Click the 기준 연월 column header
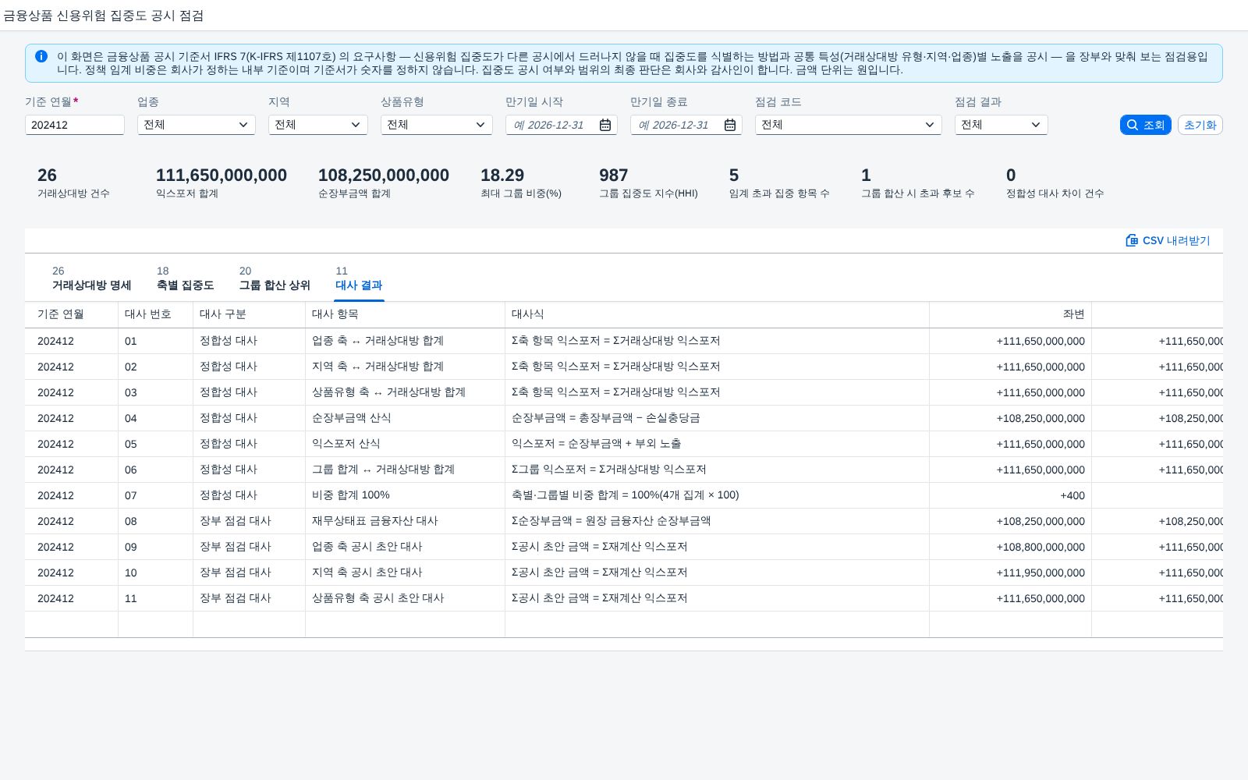 (x=72, y=314)
